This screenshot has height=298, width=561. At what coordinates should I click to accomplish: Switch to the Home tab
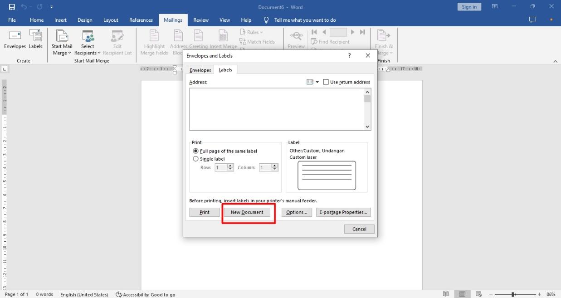point(37,20)
